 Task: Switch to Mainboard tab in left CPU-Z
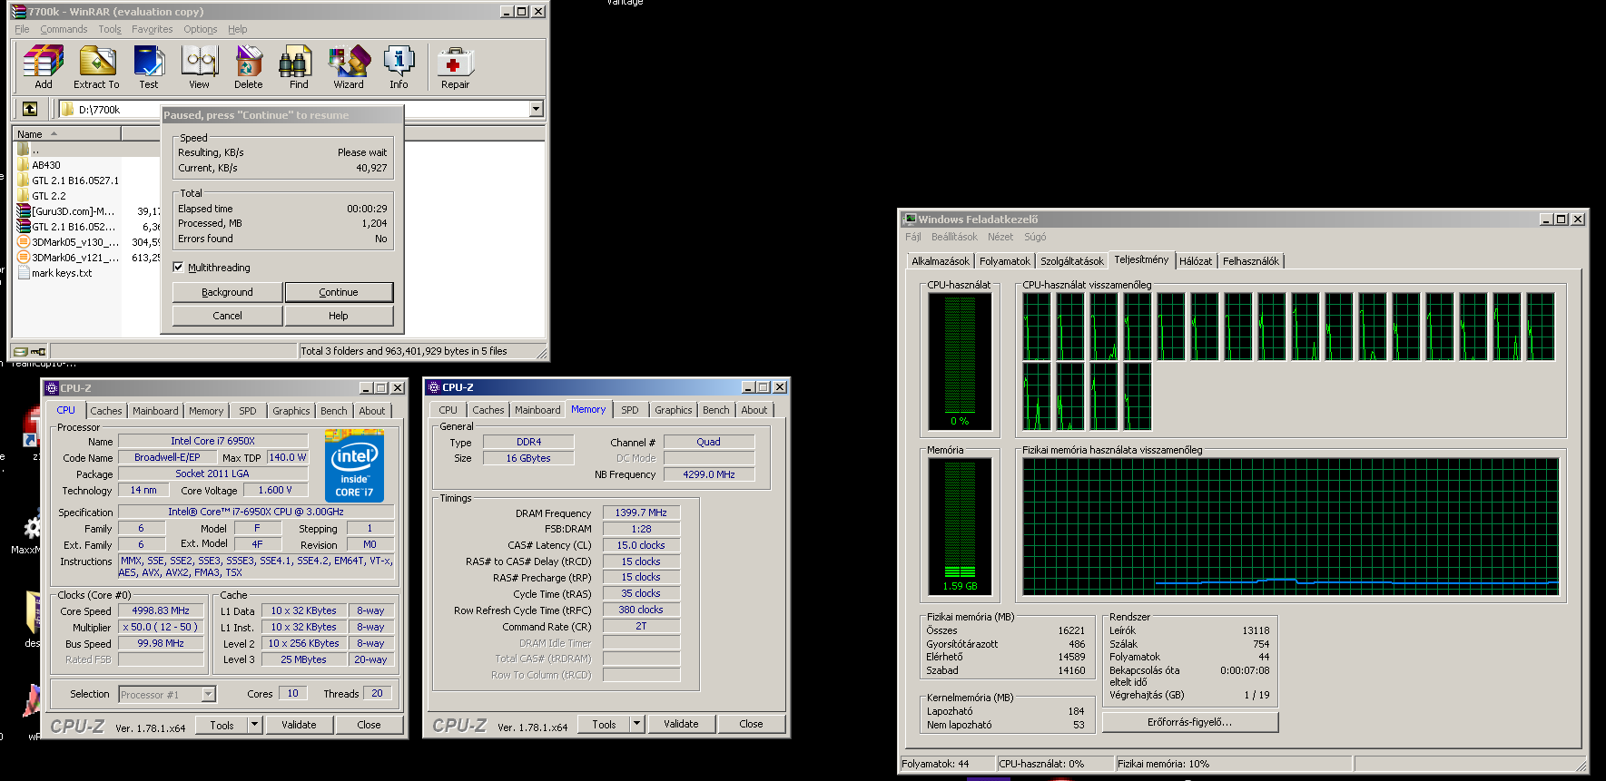(x=155, y=411)
